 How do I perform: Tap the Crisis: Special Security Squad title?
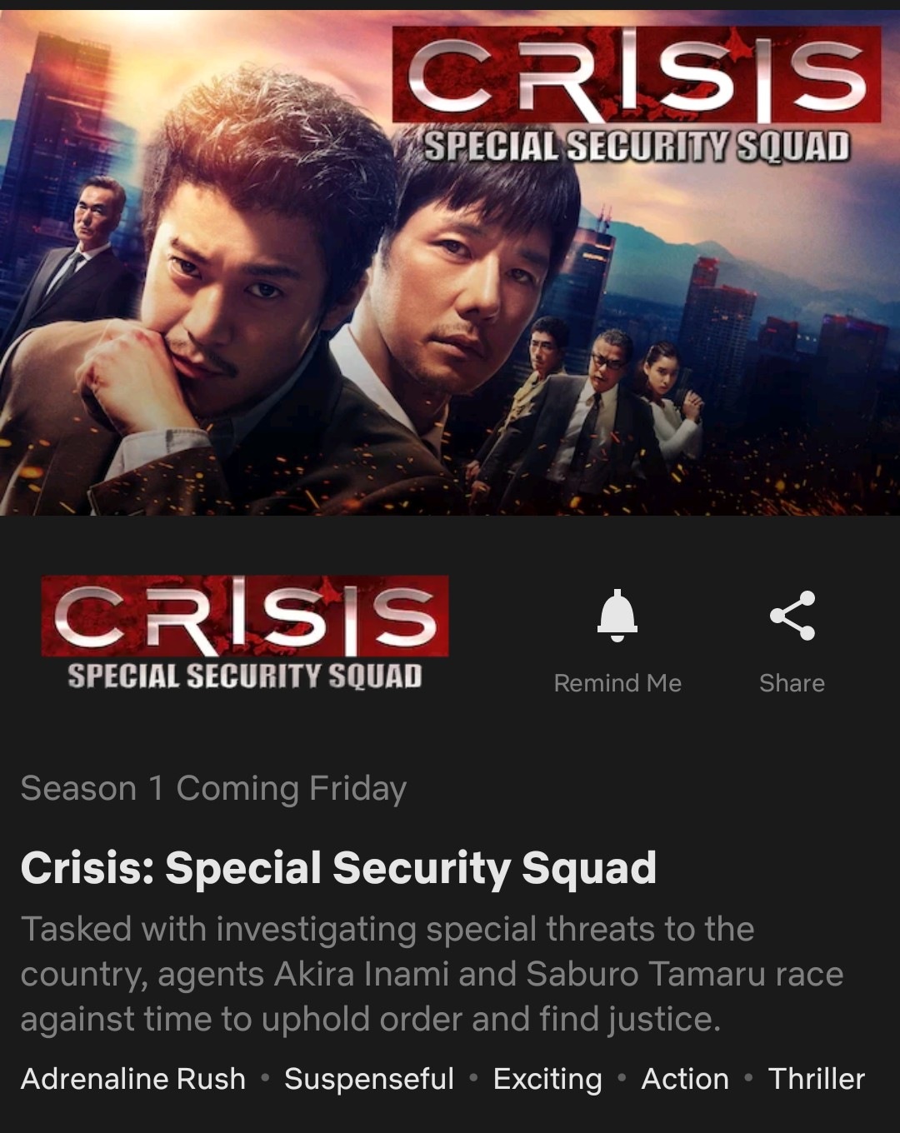pos(338,868)
